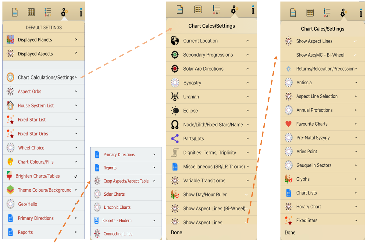Click the Eclipse sun icon
The height and width of the screenshot is (244, 367).
pyautogui.click(x=175, y=111)
